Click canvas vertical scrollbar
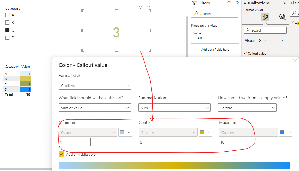Viewport: 299px width, 171px height. coord(187,36)
